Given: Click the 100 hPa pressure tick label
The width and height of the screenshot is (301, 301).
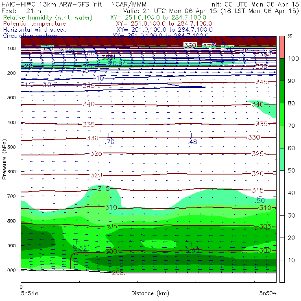Looking at the screenshot, I should click(11, 48).
